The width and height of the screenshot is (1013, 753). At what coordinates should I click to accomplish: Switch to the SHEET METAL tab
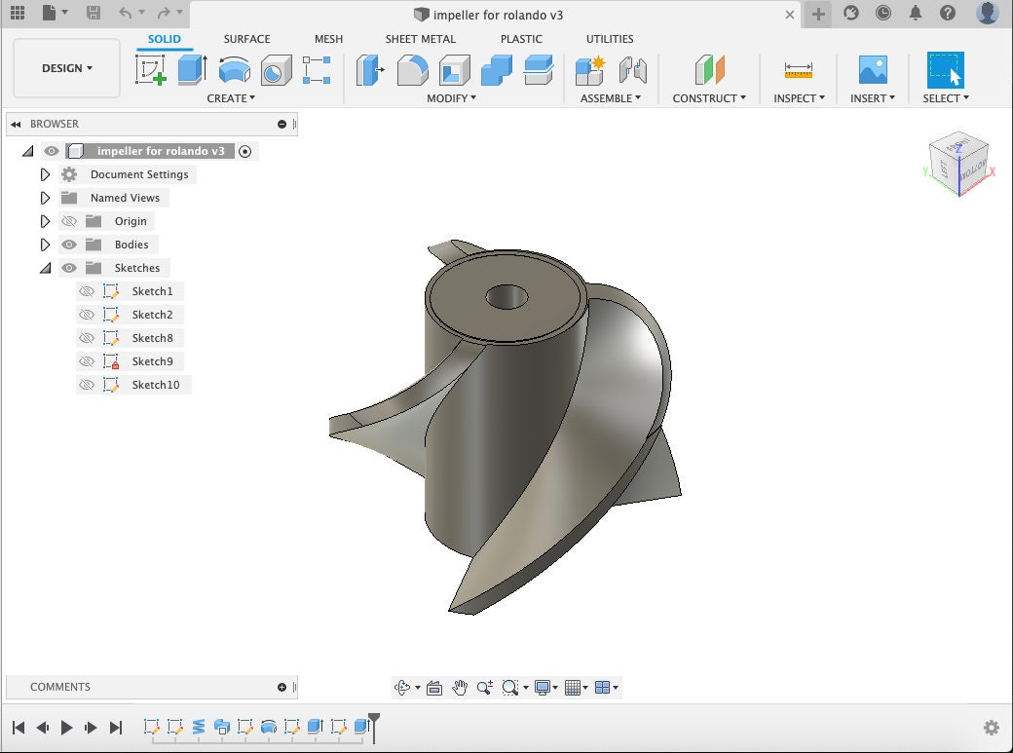tap(420, 39)
